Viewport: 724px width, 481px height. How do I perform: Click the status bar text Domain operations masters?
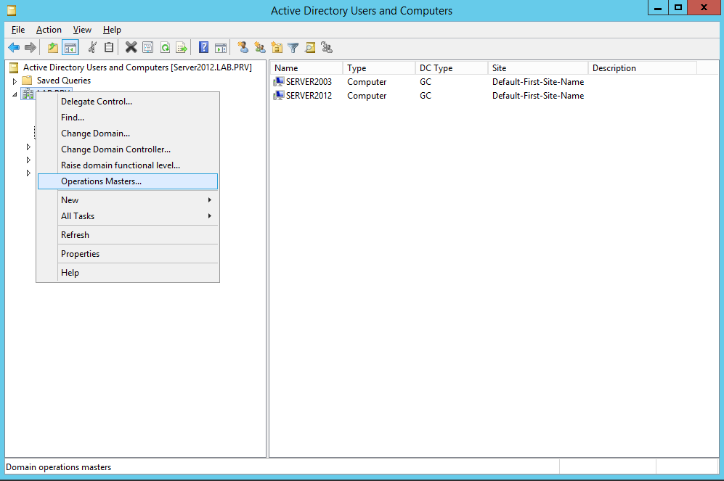point(59,467)
